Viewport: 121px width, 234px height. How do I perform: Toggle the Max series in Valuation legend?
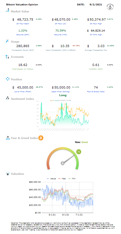coord(62,178)
